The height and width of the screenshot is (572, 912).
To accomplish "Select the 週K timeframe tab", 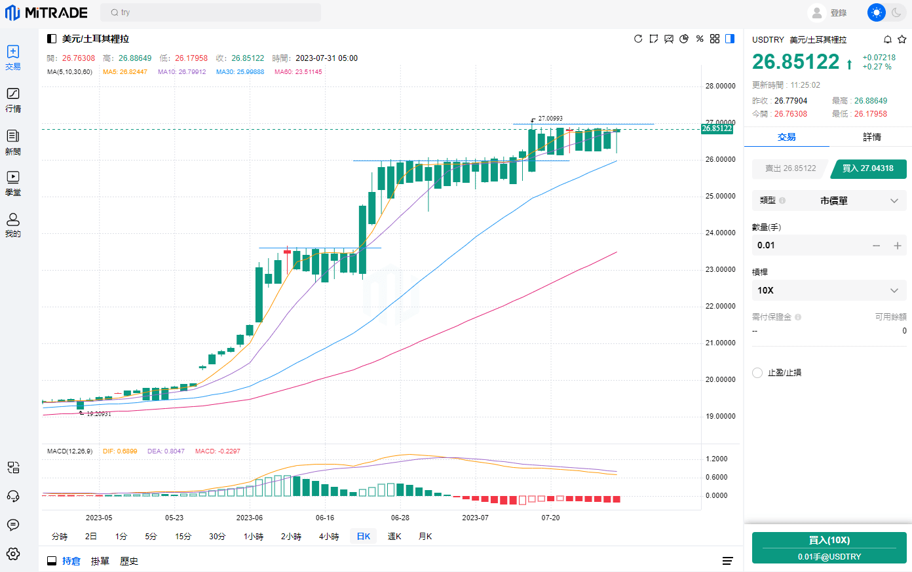I will click(394, 537).
